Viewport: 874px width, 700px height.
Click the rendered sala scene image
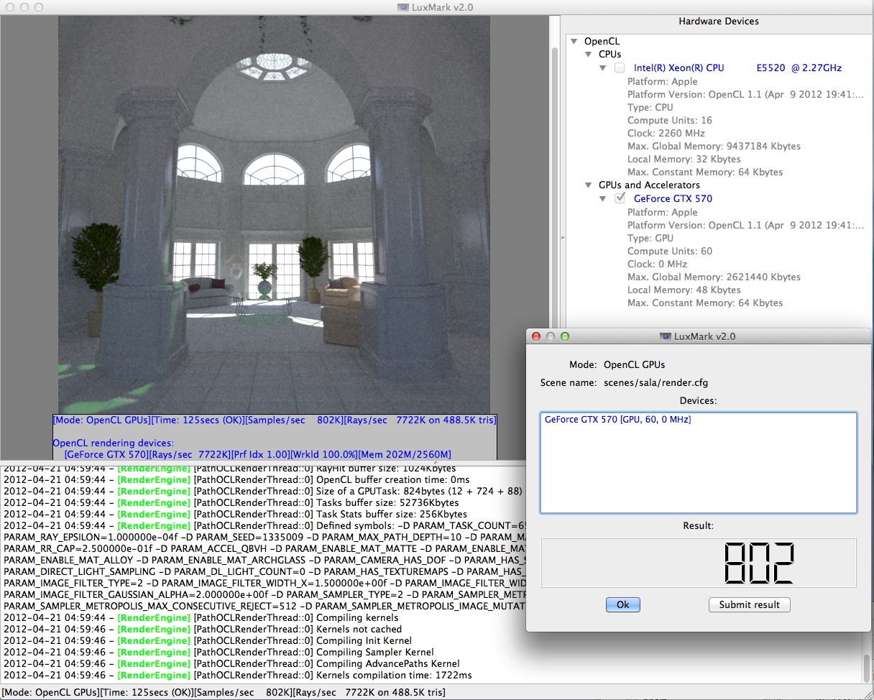click(x=274, y=214)
